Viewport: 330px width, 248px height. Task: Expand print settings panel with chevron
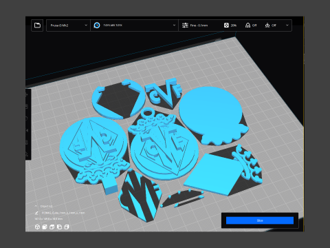point(287,25)
